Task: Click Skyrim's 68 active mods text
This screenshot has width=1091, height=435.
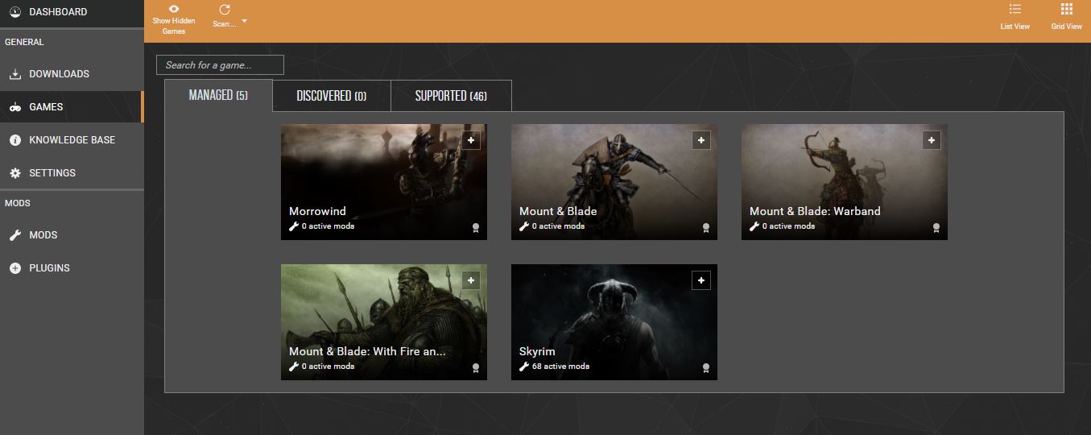Action: (560, 367)
